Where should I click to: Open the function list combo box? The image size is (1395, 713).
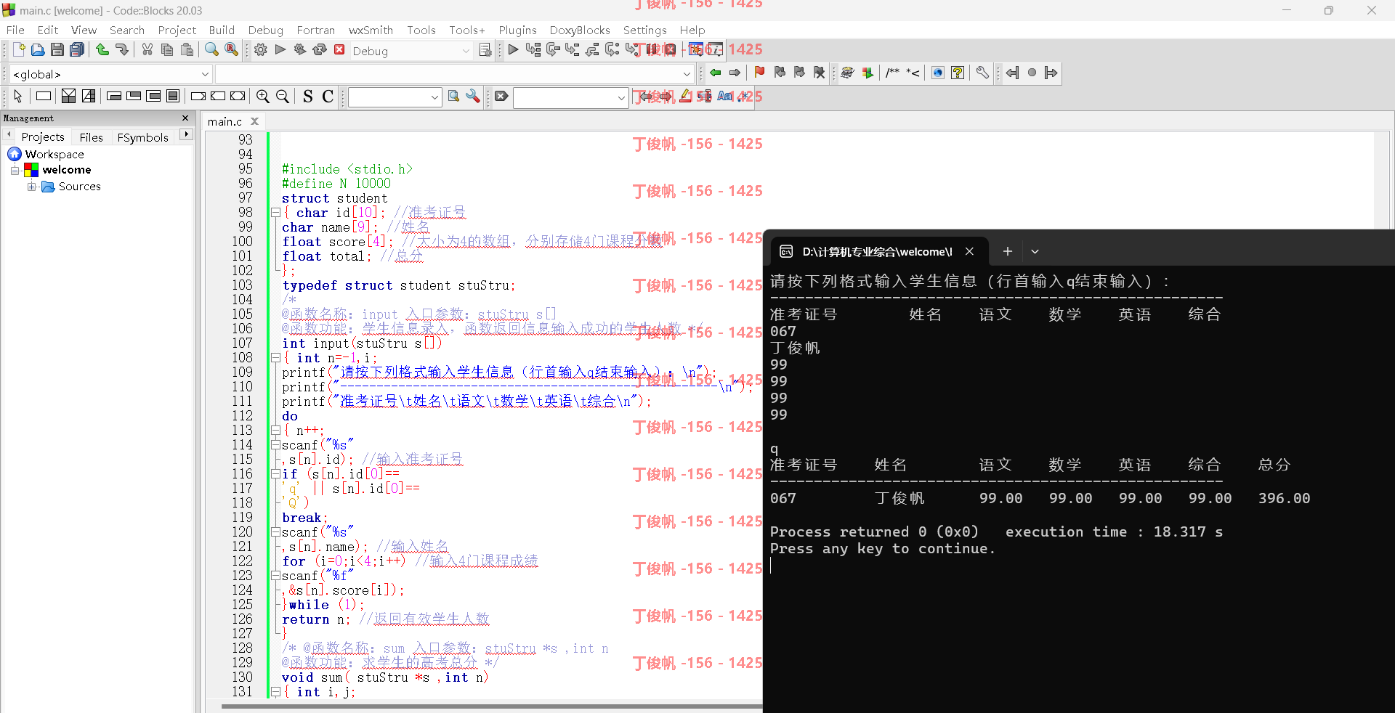tap(454, 74)
